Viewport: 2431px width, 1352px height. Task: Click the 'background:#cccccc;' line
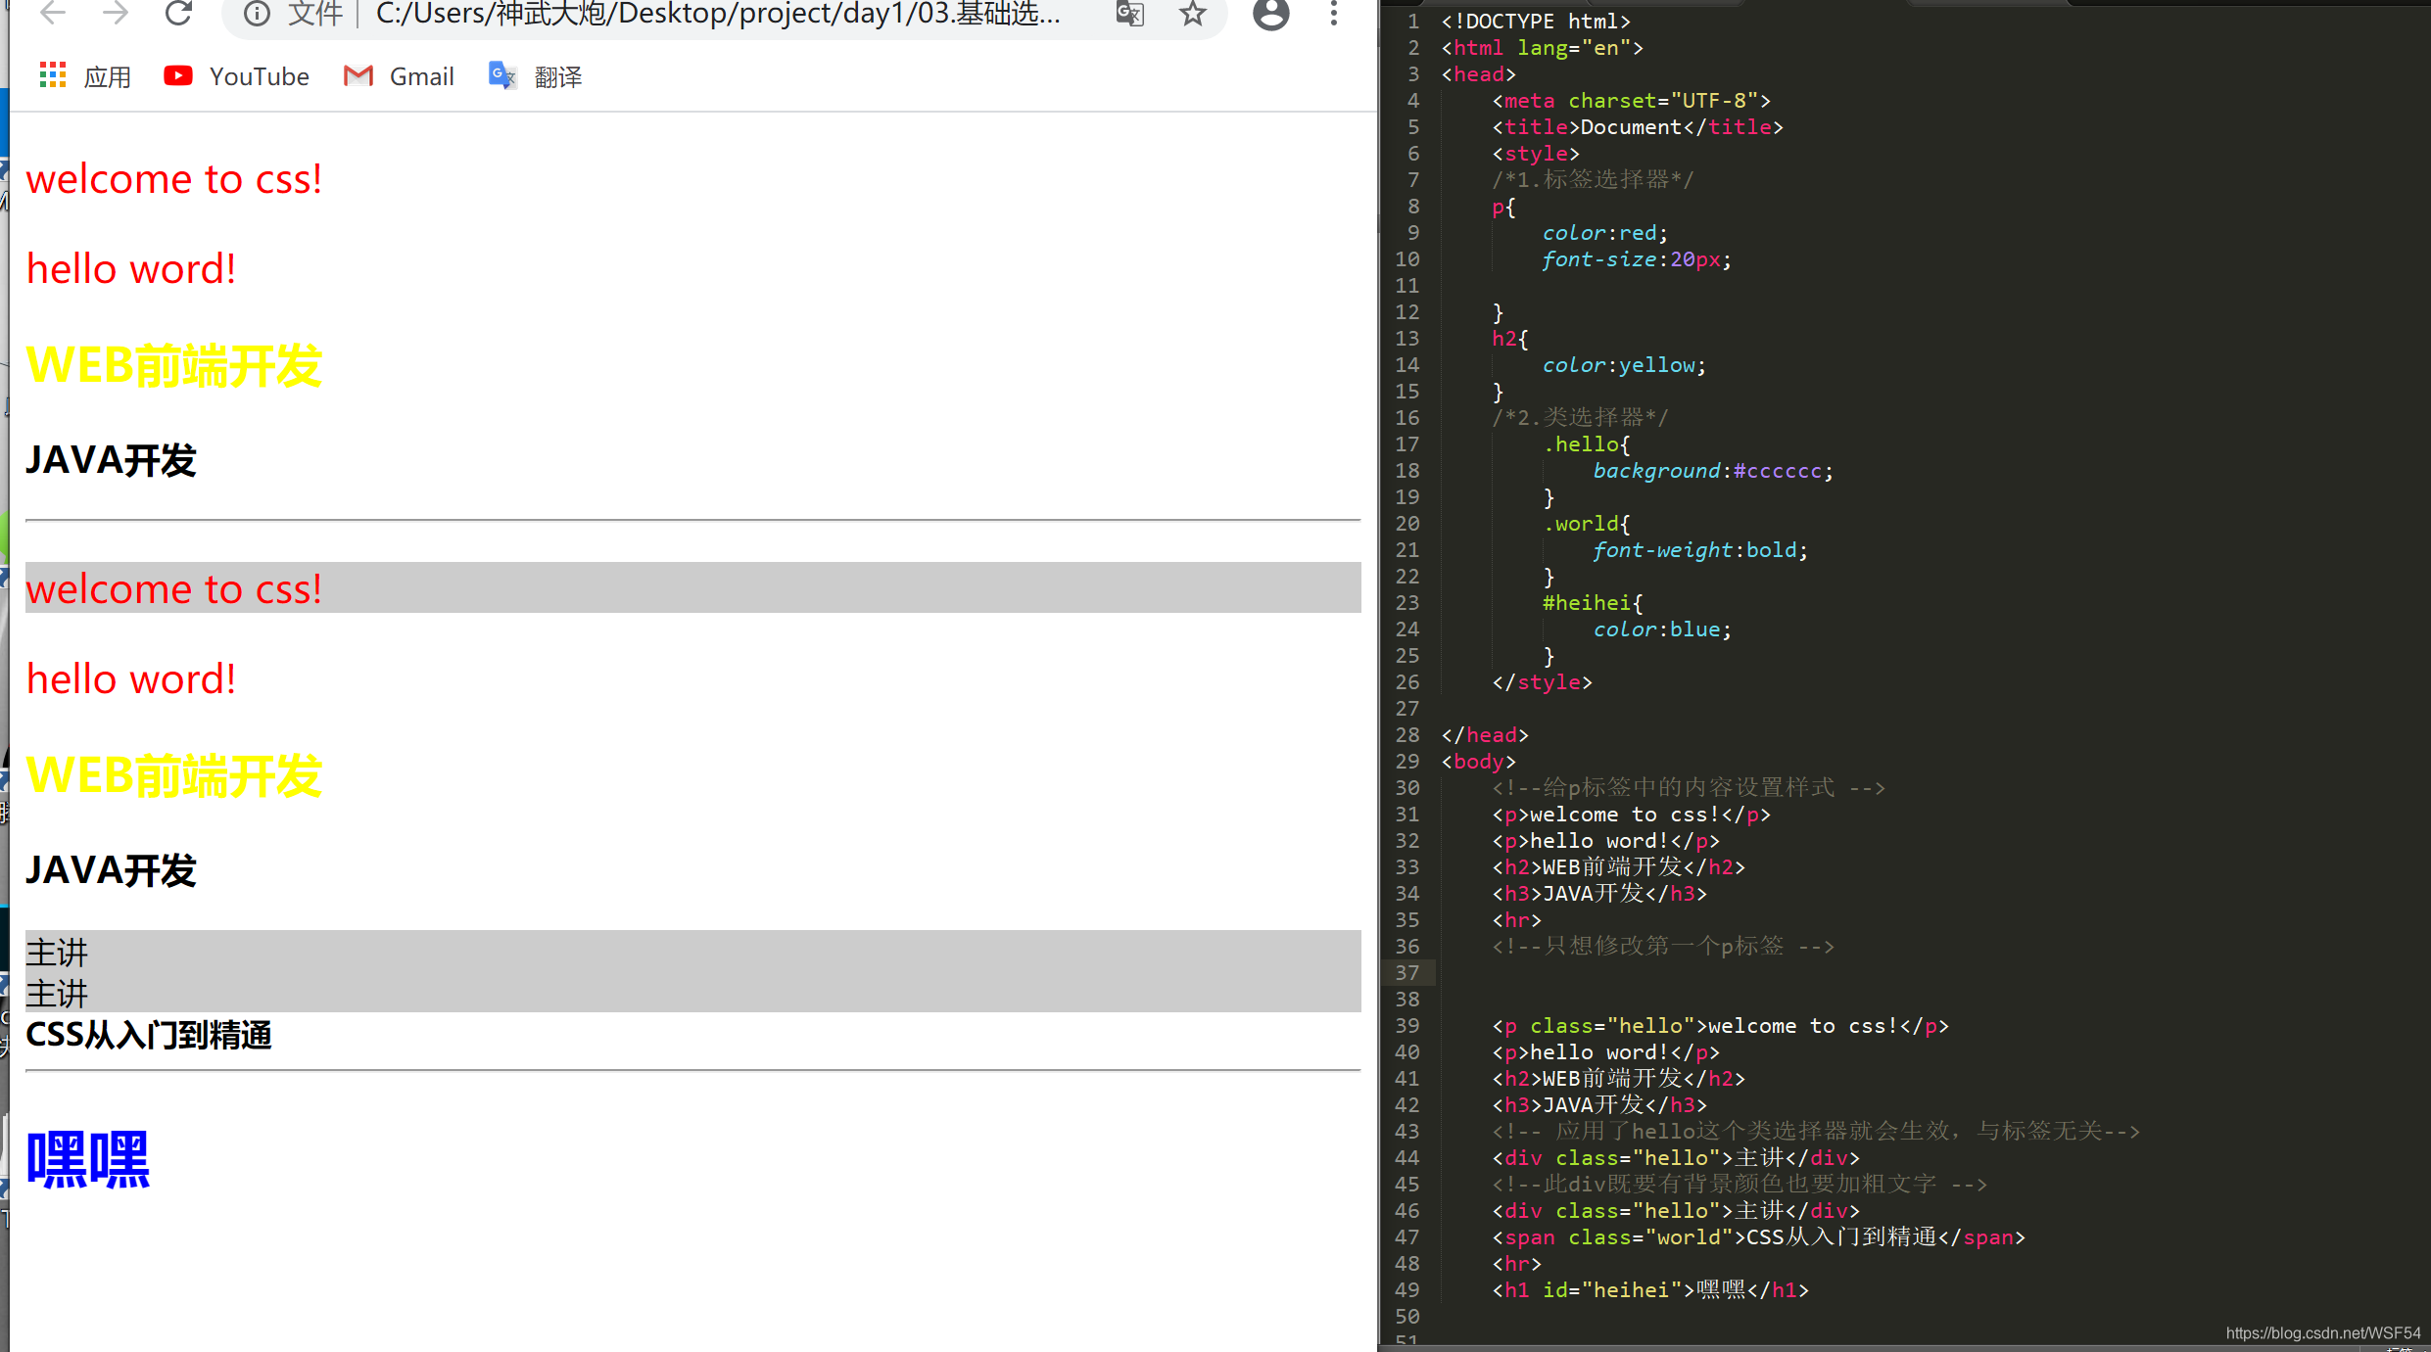click(1713, 471)
